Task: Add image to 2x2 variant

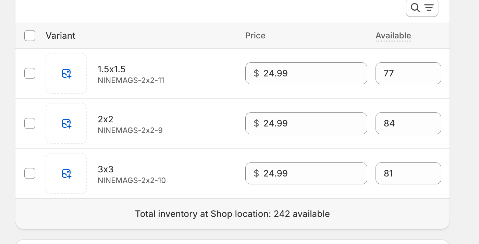Action: (66, 123)
